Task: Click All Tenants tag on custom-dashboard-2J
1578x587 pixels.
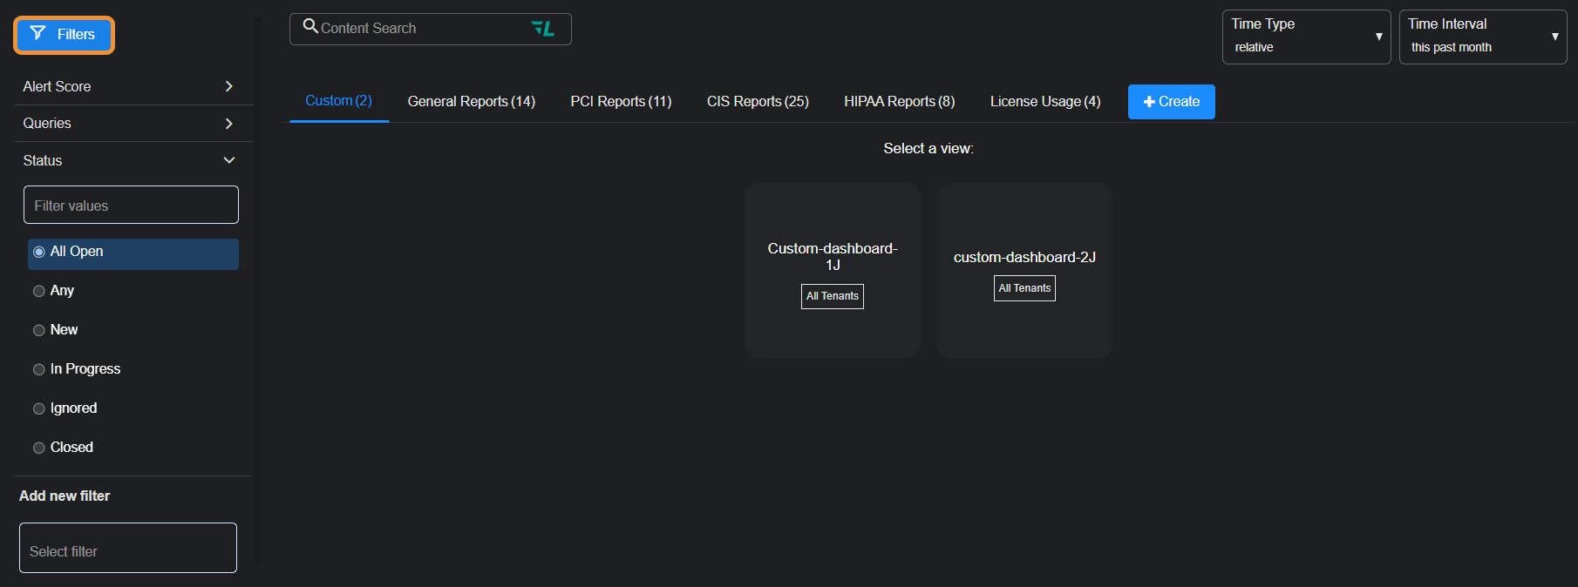Action: [x=1024, y=288]
